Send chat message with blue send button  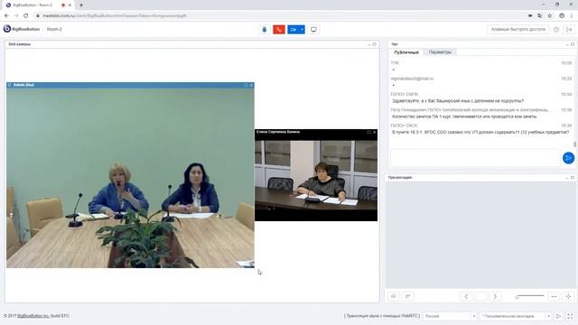tap(568, 158)
